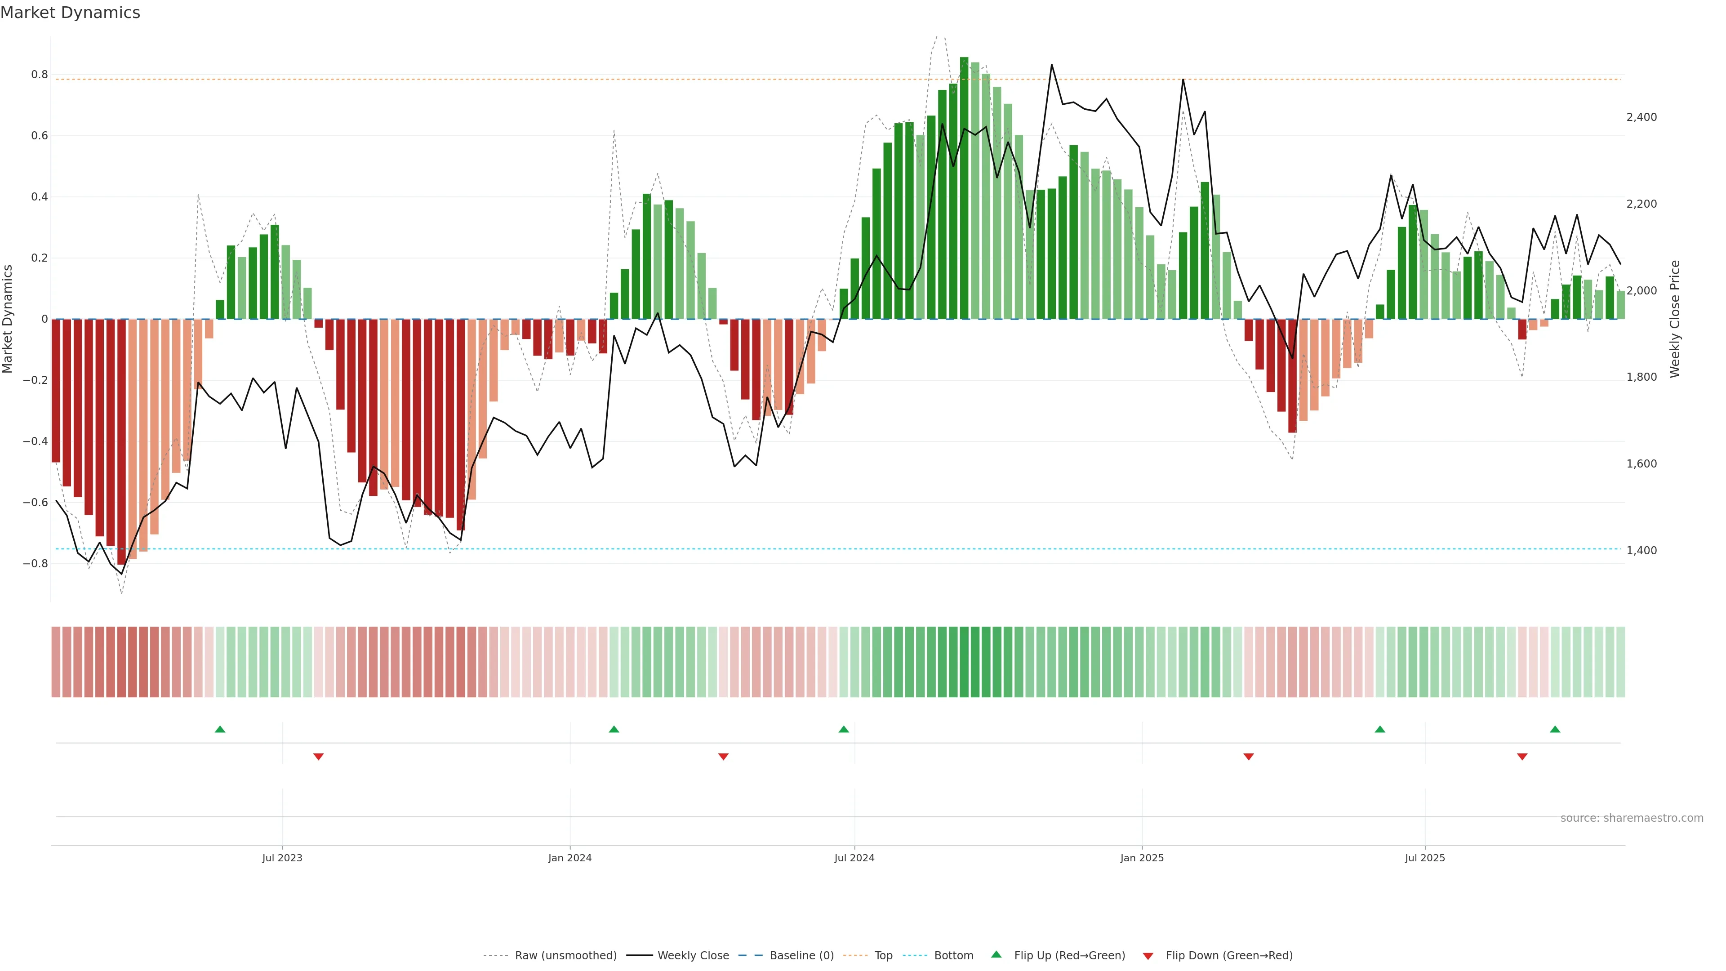Click the green flip-up triangle just before Jul 2024
This screenshot has height=971, width=1726.
844,729
